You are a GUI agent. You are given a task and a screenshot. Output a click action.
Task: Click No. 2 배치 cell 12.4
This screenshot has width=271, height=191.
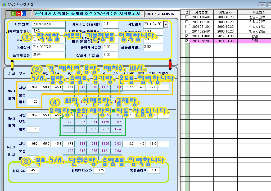[116, 129]
